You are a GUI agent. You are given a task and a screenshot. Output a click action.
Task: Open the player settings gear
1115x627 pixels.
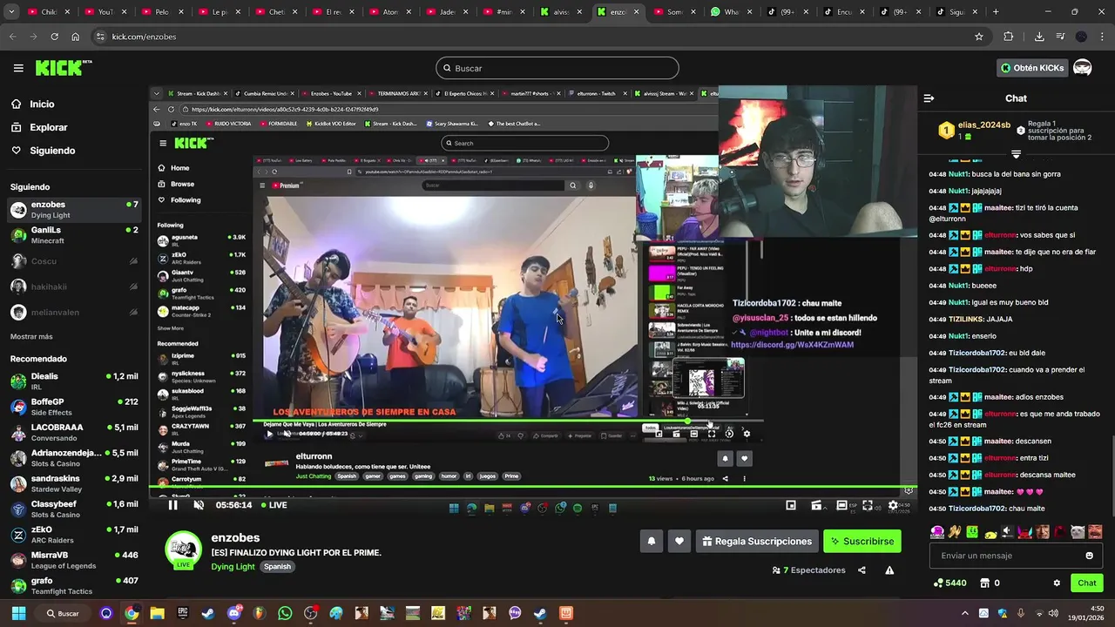pos(893,505)
